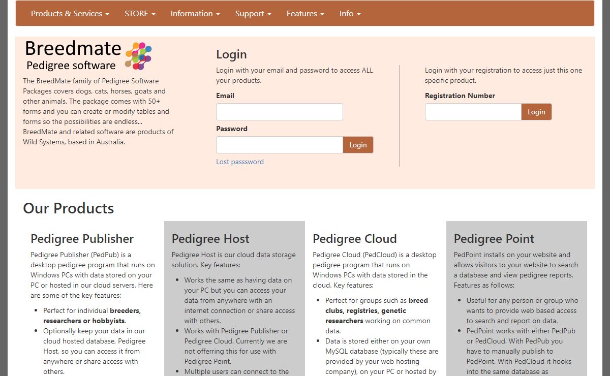Expand the Support dropdown menu
The width and height of the screenshot is (610, 376).
[253, 14]
